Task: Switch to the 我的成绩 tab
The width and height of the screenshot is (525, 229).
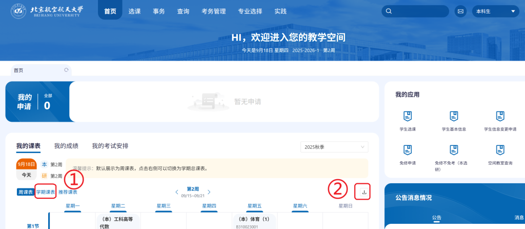Action: pyautogui.click(x=66, y=146)
